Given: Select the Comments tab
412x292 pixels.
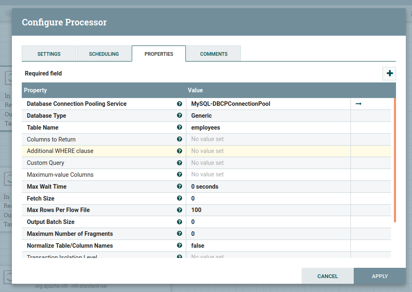Looking at the screenshot, I should tap(214, 54).
